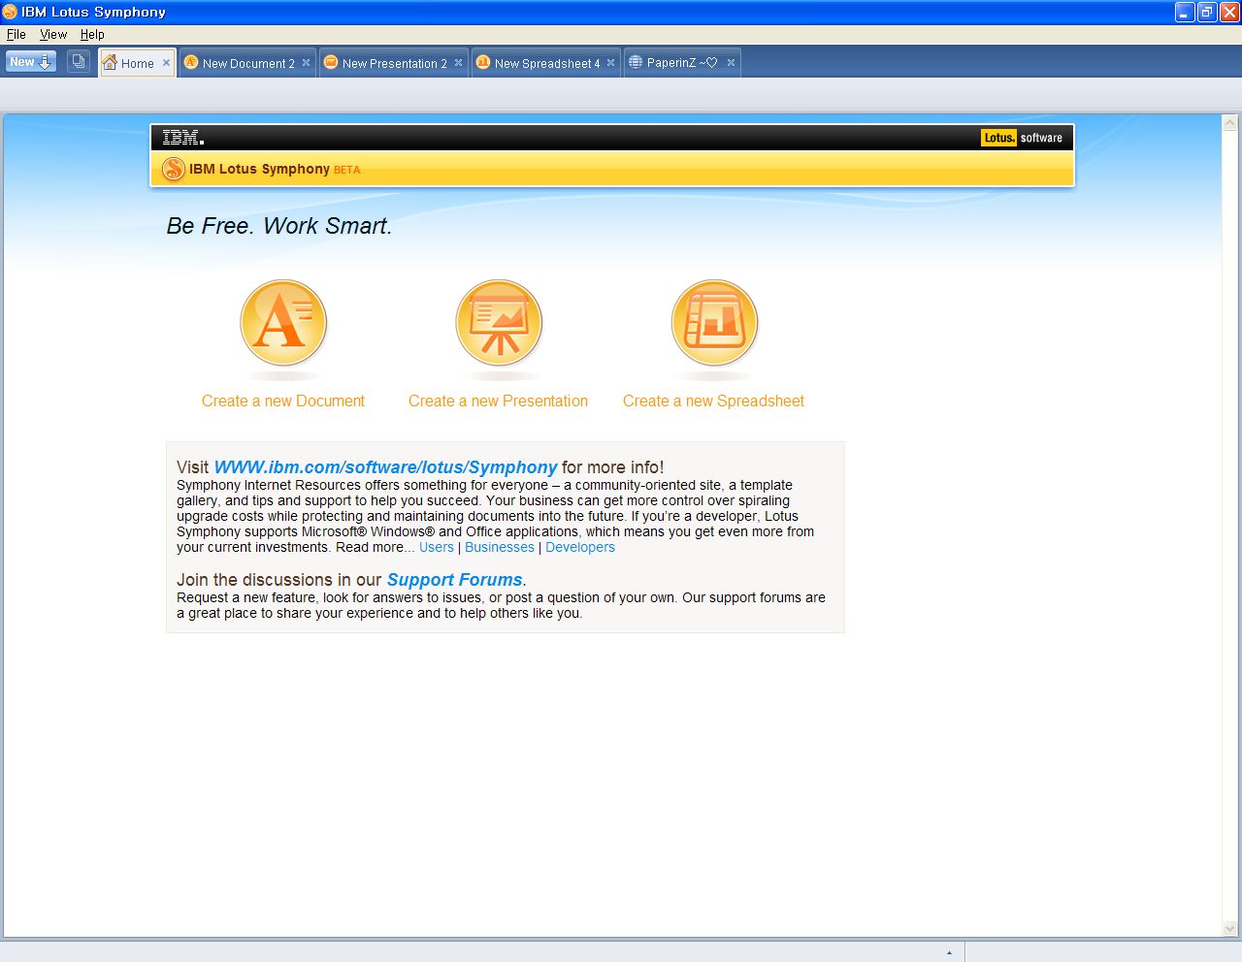Open the View menu
This screenshot has width=1242, height=962.
[x=53, y=34]
